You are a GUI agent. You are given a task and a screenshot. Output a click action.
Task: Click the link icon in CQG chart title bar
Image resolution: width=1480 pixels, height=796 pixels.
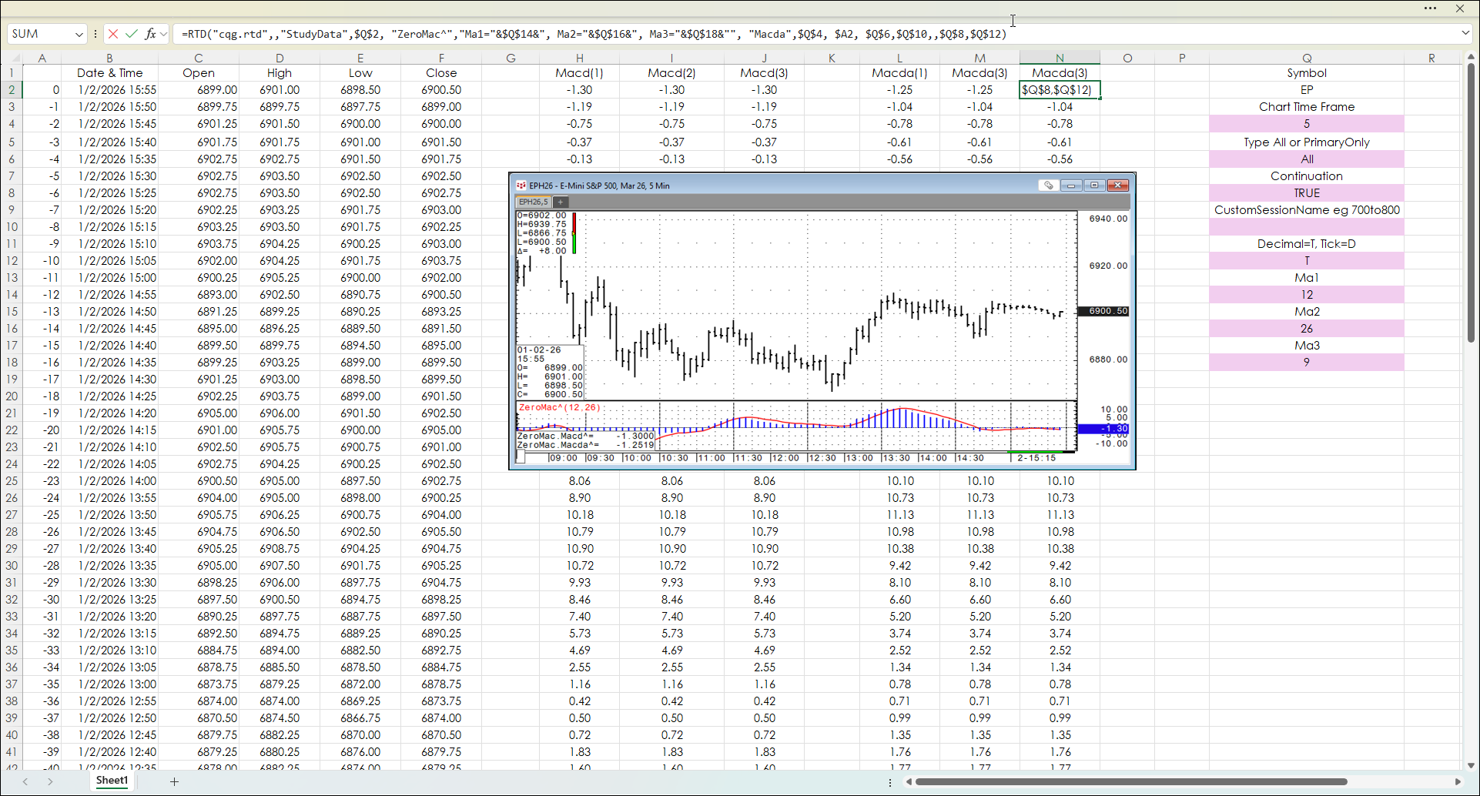click(x=1048, y=186)
